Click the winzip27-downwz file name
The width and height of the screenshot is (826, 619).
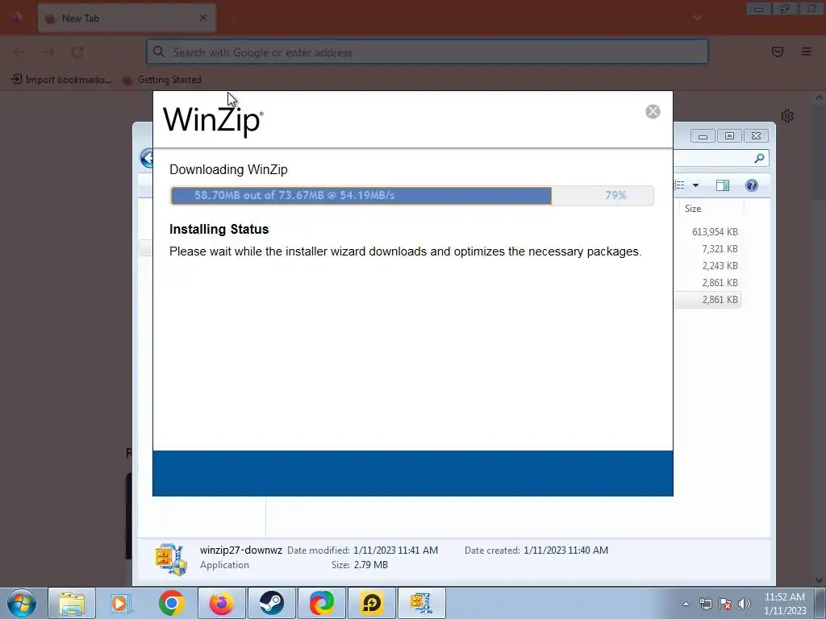(x=240, y=550)
